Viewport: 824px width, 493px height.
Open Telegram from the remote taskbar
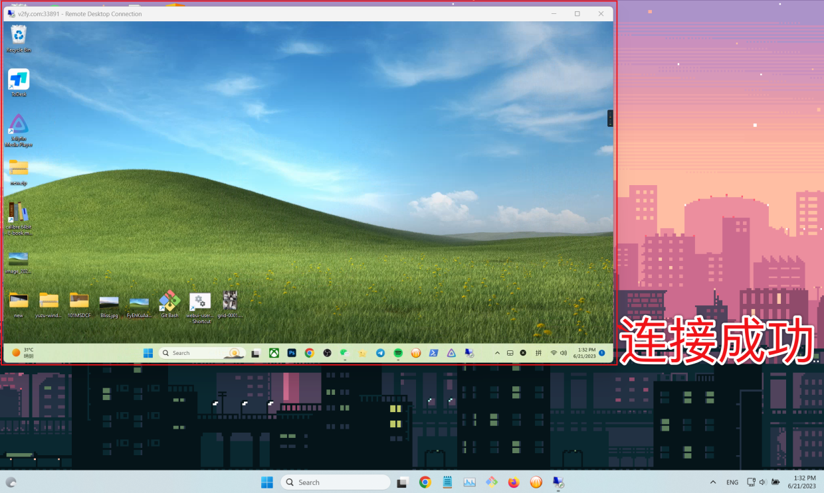(379, 352)
